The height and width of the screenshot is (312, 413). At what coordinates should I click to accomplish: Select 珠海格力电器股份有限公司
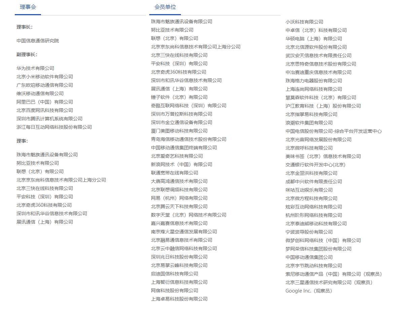pyautogui.click(x=314, y=81)
